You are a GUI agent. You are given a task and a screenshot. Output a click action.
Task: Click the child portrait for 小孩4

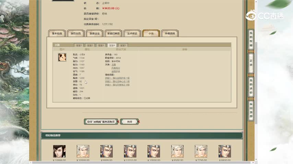tap(62, 57)
